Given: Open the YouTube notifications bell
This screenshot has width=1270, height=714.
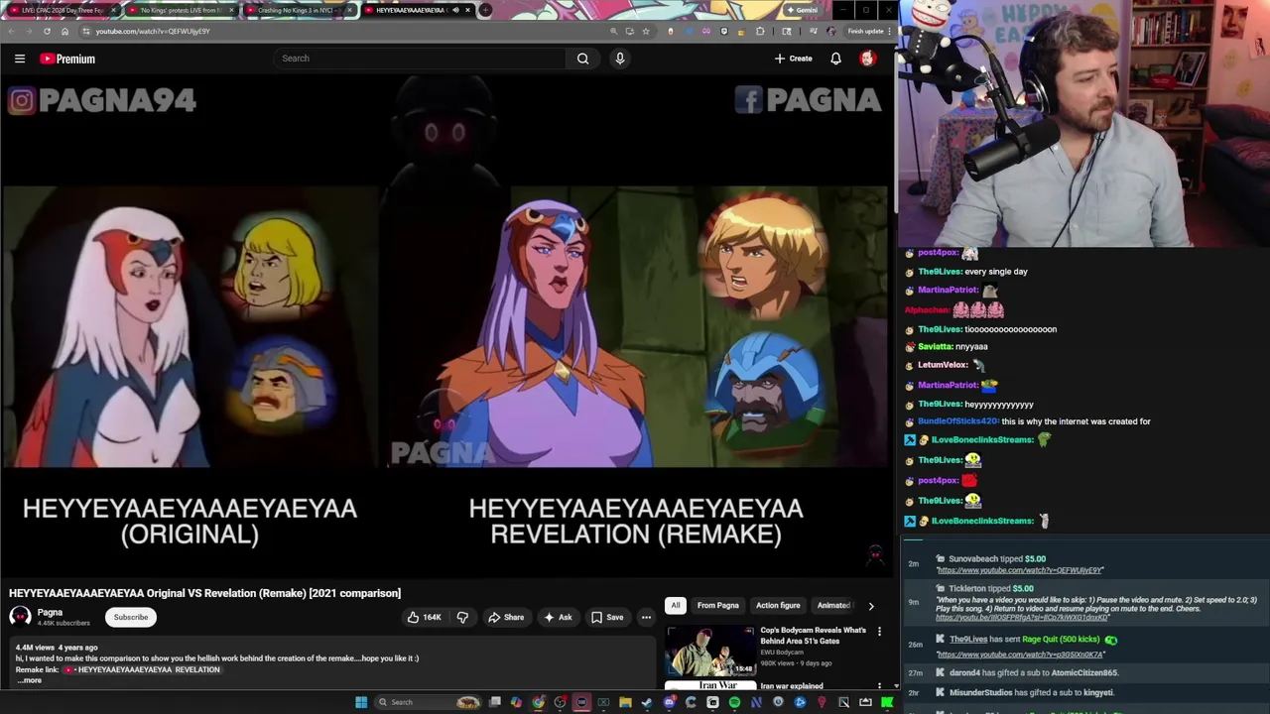Looking at the screenshot, I should click(x=835, y=59).
